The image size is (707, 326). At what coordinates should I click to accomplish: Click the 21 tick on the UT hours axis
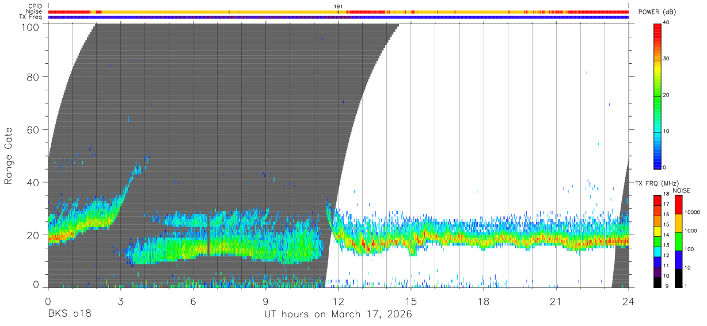pyautogui.click(x=556, y=301)
